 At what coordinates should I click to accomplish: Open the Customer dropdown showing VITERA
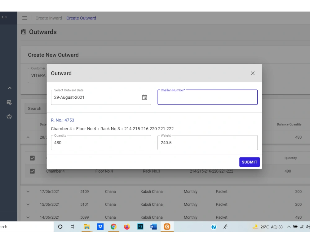38,75
